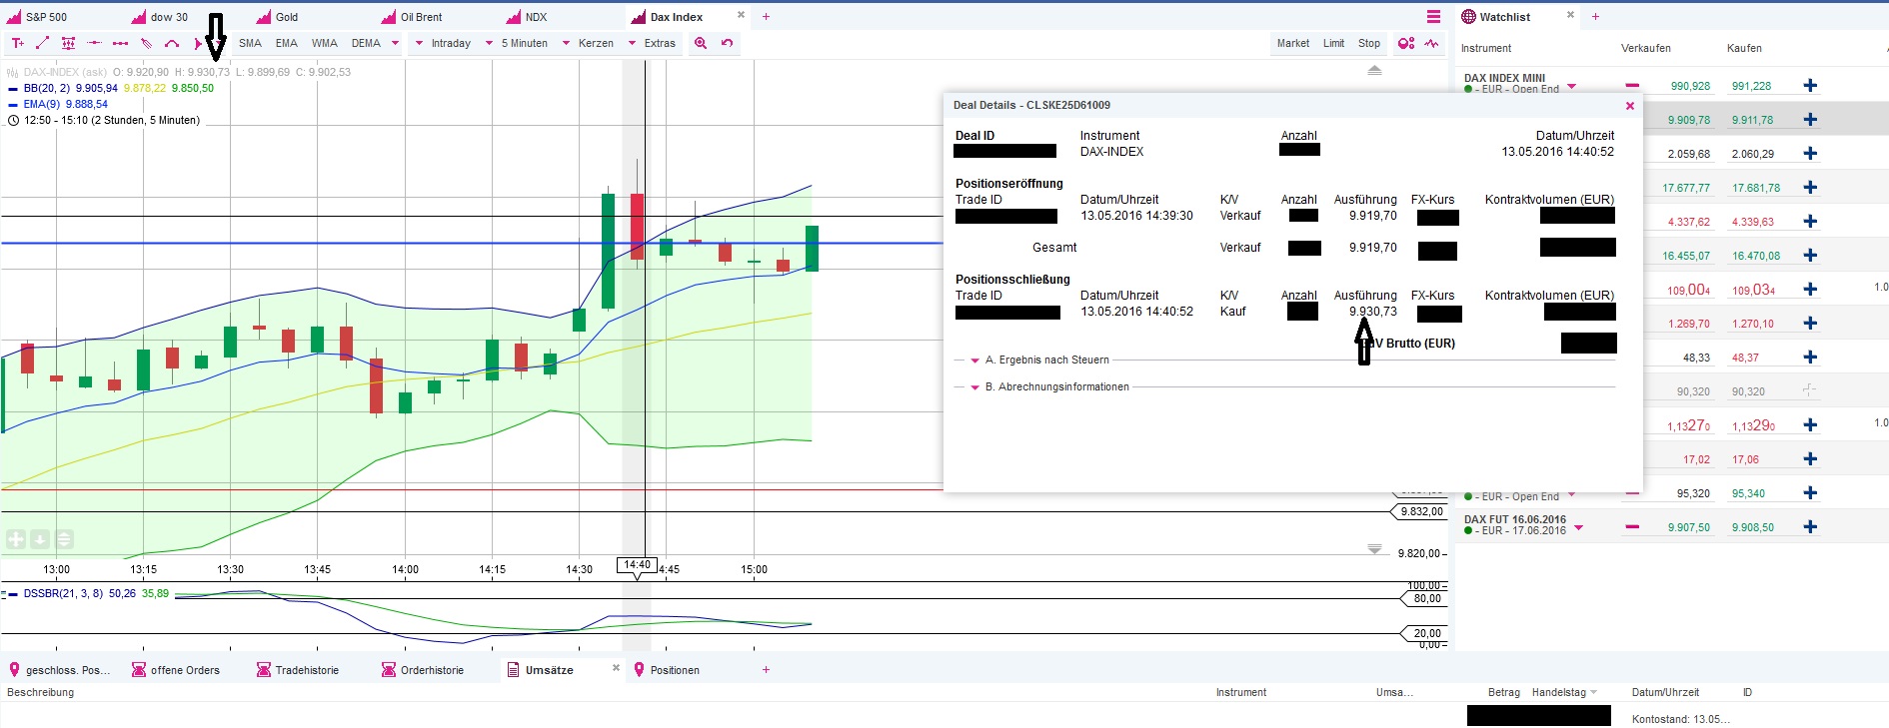This screenshot has width=1889, height=728.
Task: Click the Limit order button
Action: [1333, 43]
